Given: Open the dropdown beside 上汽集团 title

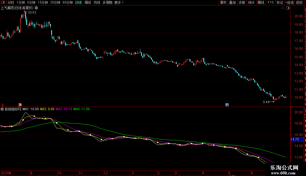Looking at the screenshot, I should click(36, 8).
